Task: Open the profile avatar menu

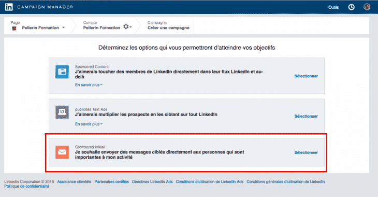Action: tap(367, 7)
